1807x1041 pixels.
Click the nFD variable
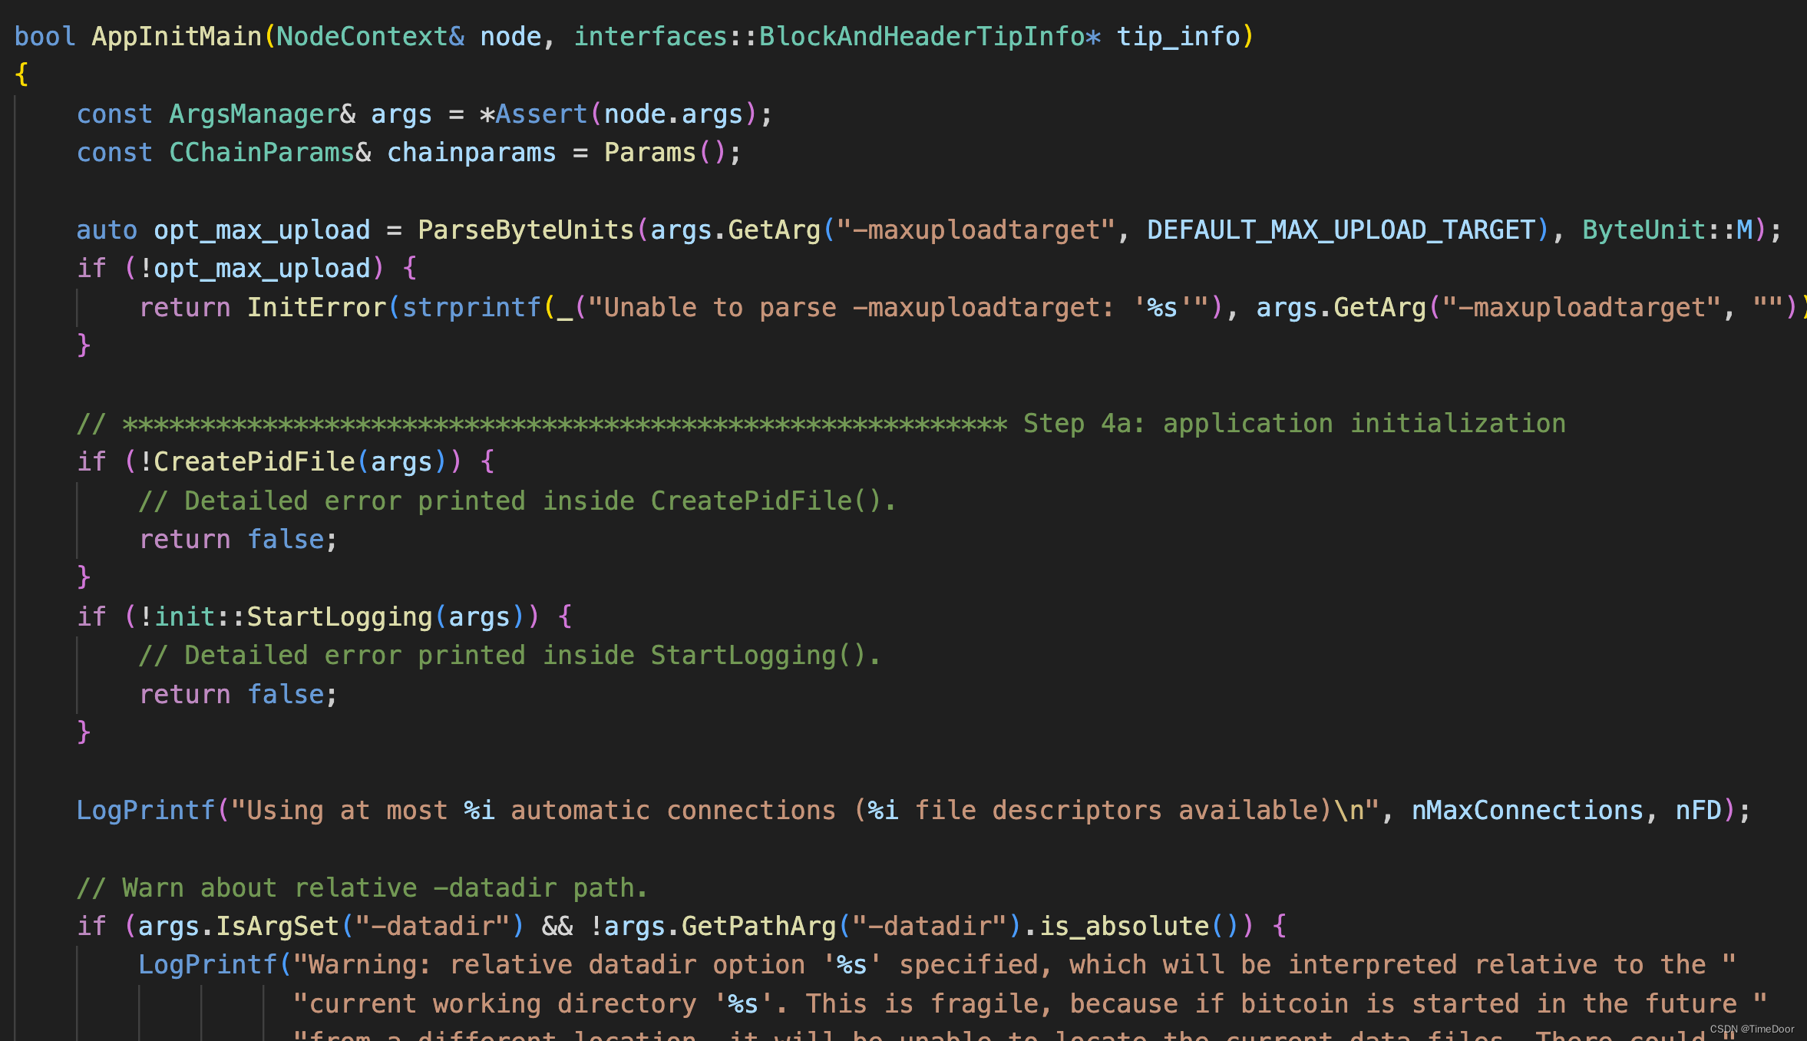pyautogui.click(x=1698, y=810)
